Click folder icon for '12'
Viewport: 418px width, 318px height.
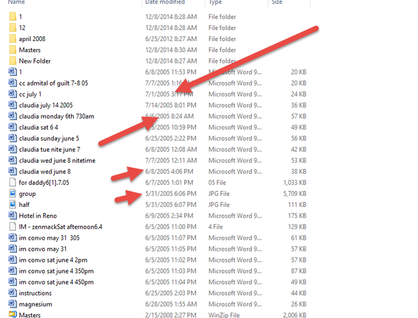(12, 27)
